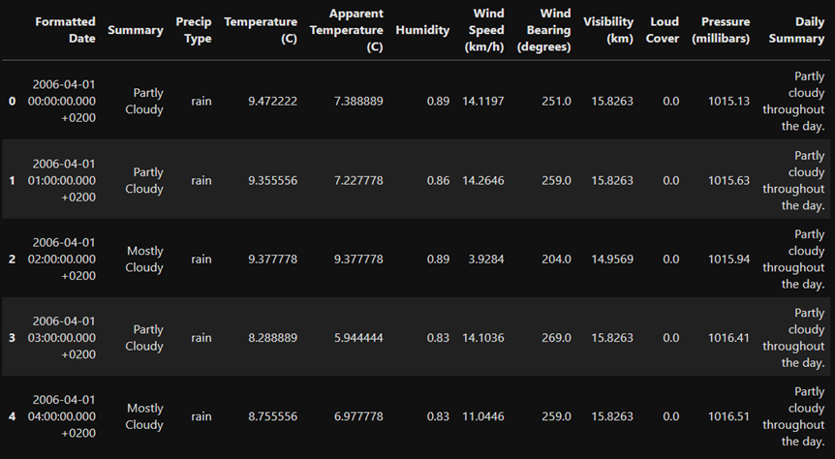This screenshot has height=459, width=835.
Task: Select the Daily Summary column header
Action: 796,30
